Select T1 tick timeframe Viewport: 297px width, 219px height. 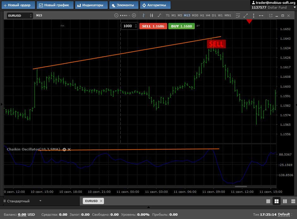click(168, 15)
